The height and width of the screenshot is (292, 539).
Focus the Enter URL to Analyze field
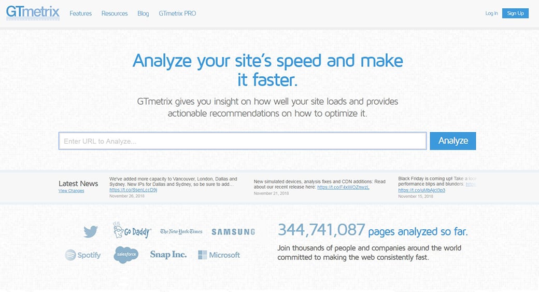243,141
